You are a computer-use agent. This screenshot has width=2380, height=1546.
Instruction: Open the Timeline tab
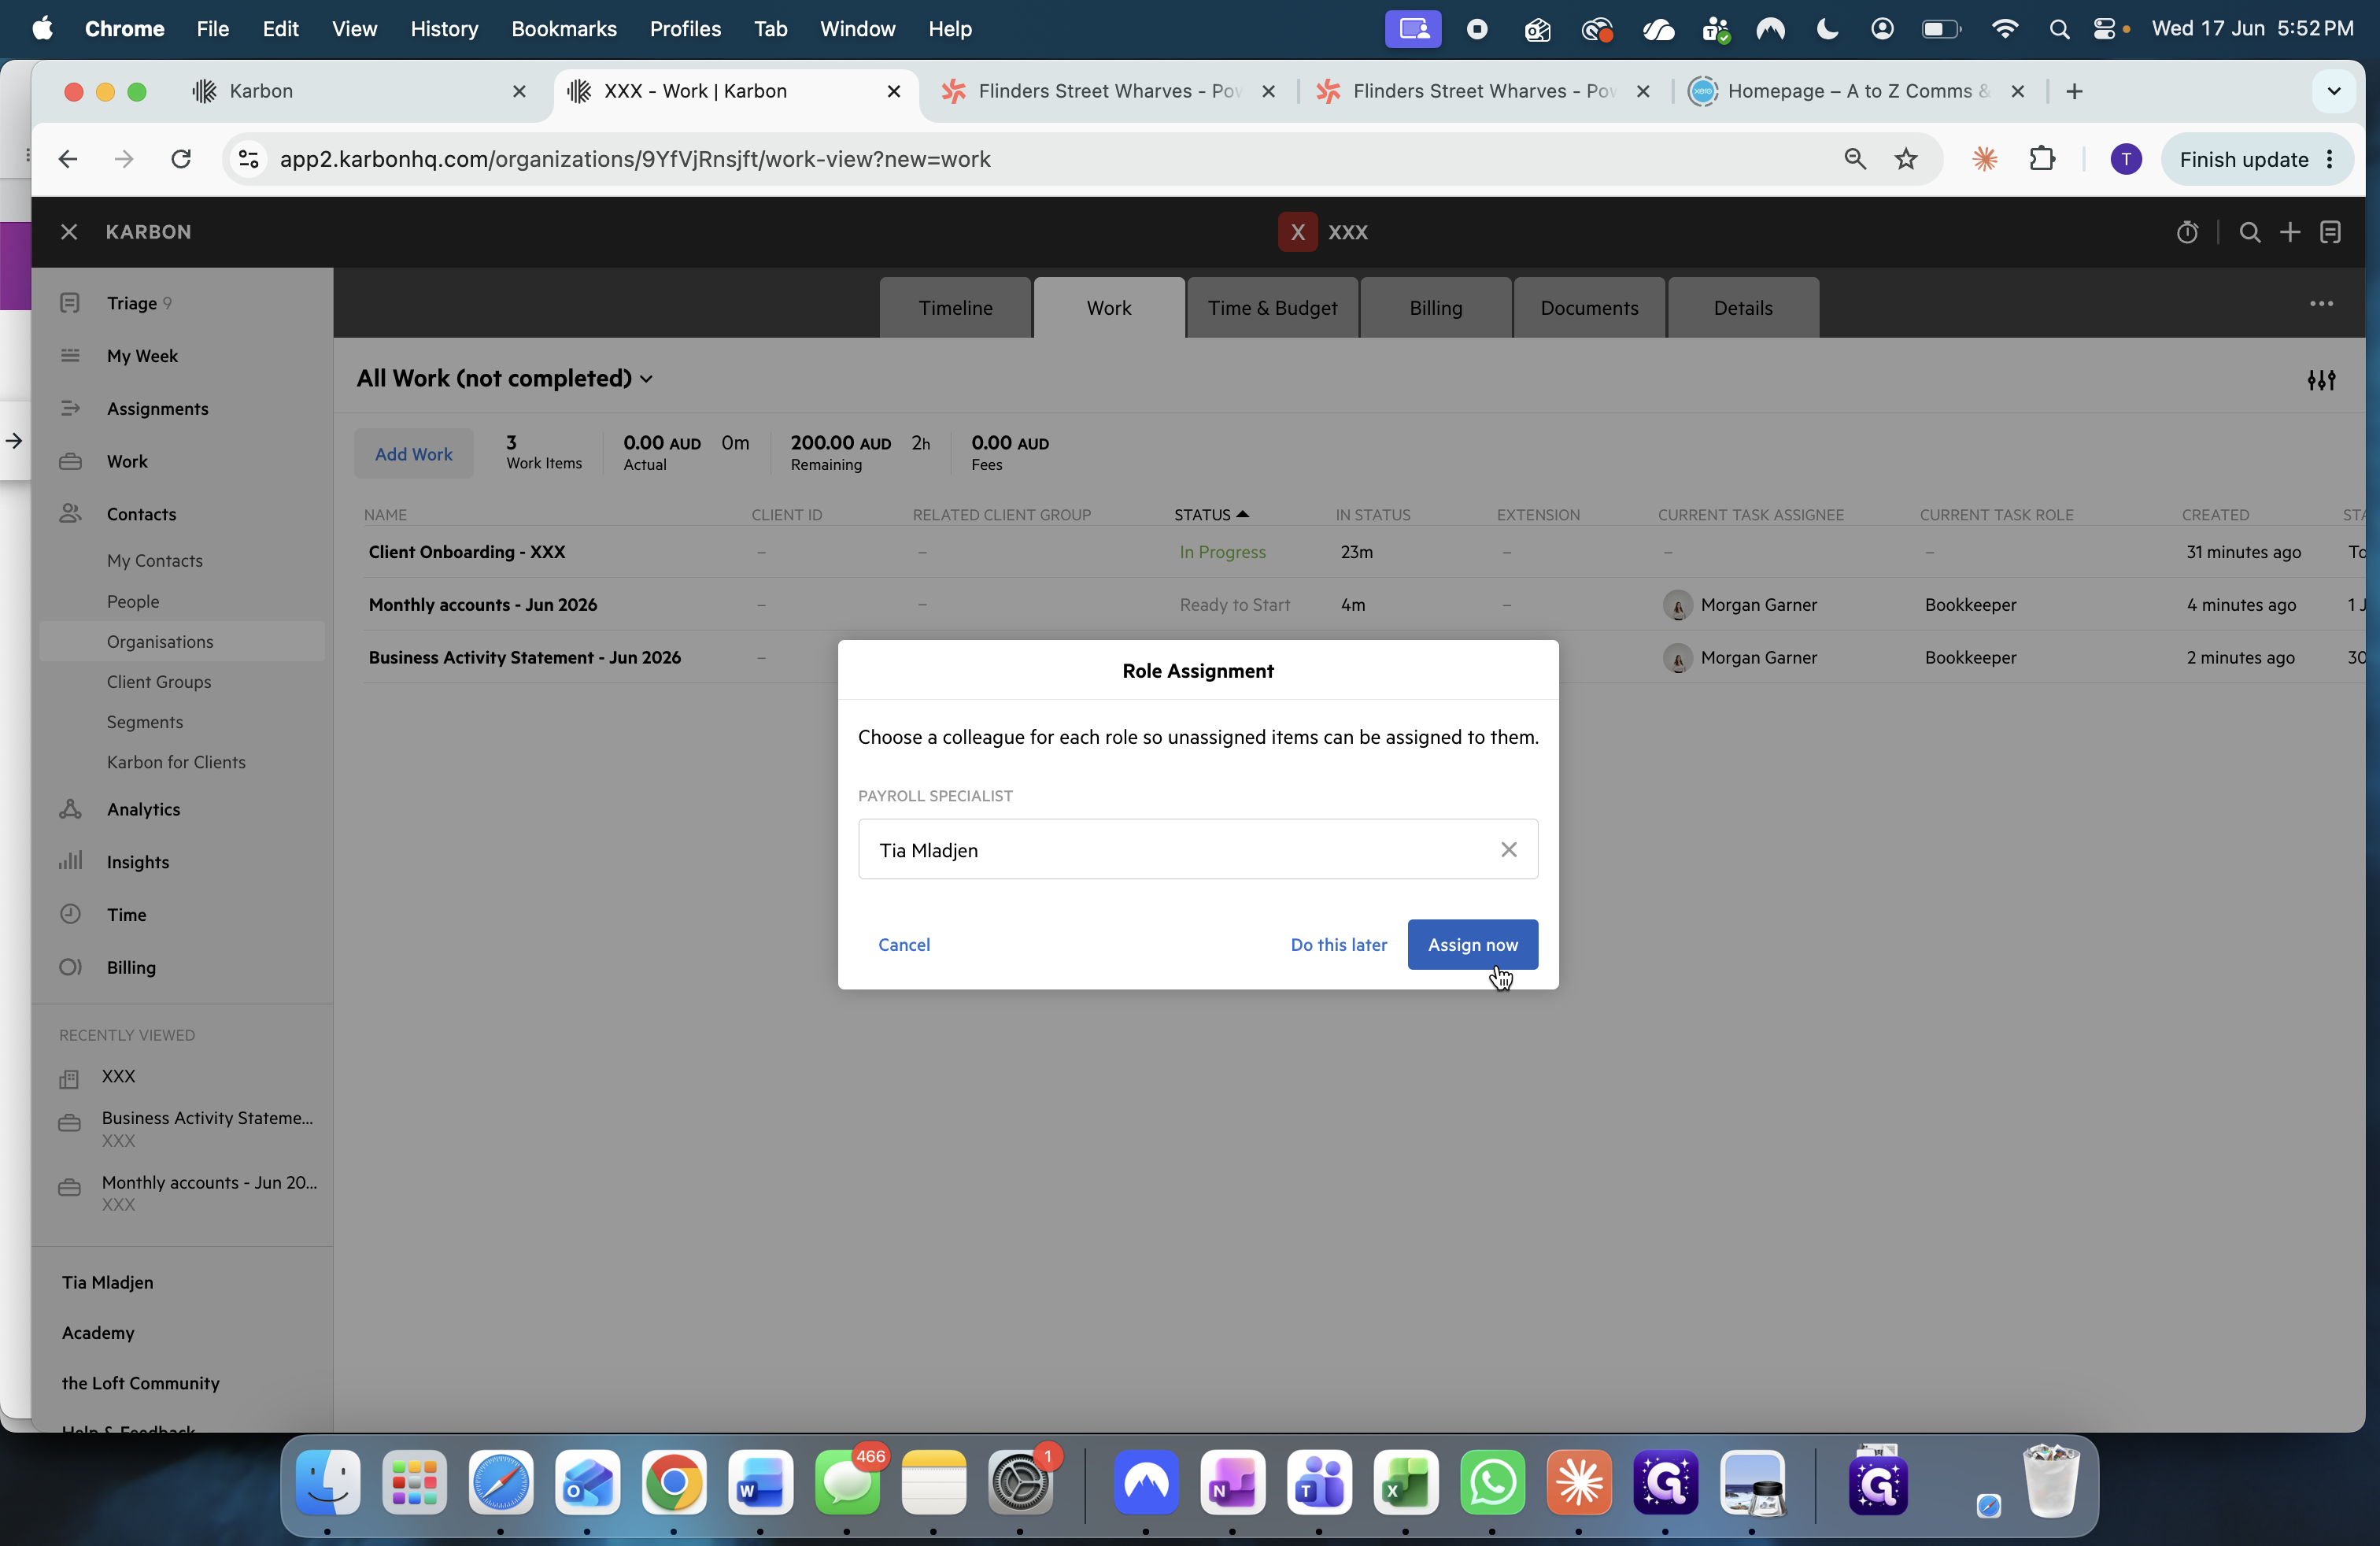click(x=955, y=307)
